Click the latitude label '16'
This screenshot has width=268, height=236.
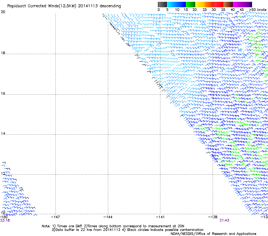click(x=3, y=93)
